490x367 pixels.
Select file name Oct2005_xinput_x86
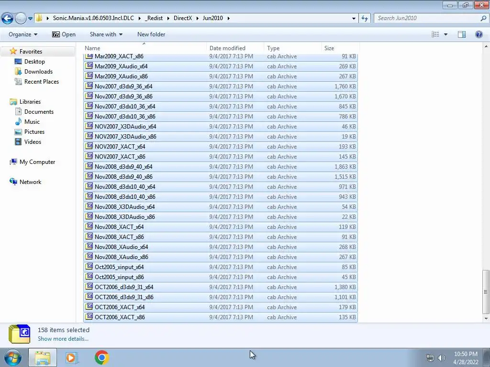coord(119,277)
